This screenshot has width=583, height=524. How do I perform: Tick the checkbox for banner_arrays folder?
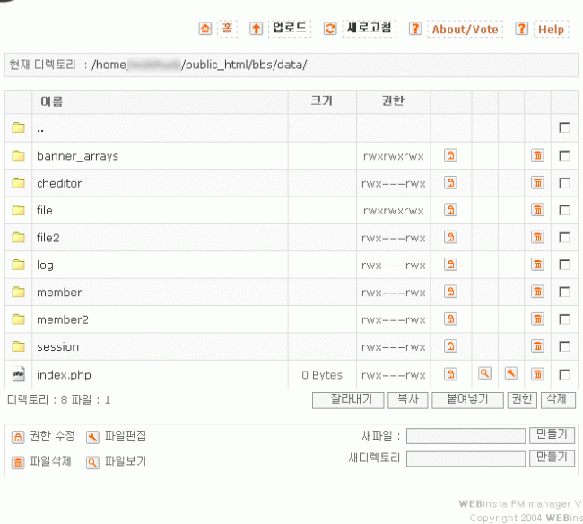[564, 156]
